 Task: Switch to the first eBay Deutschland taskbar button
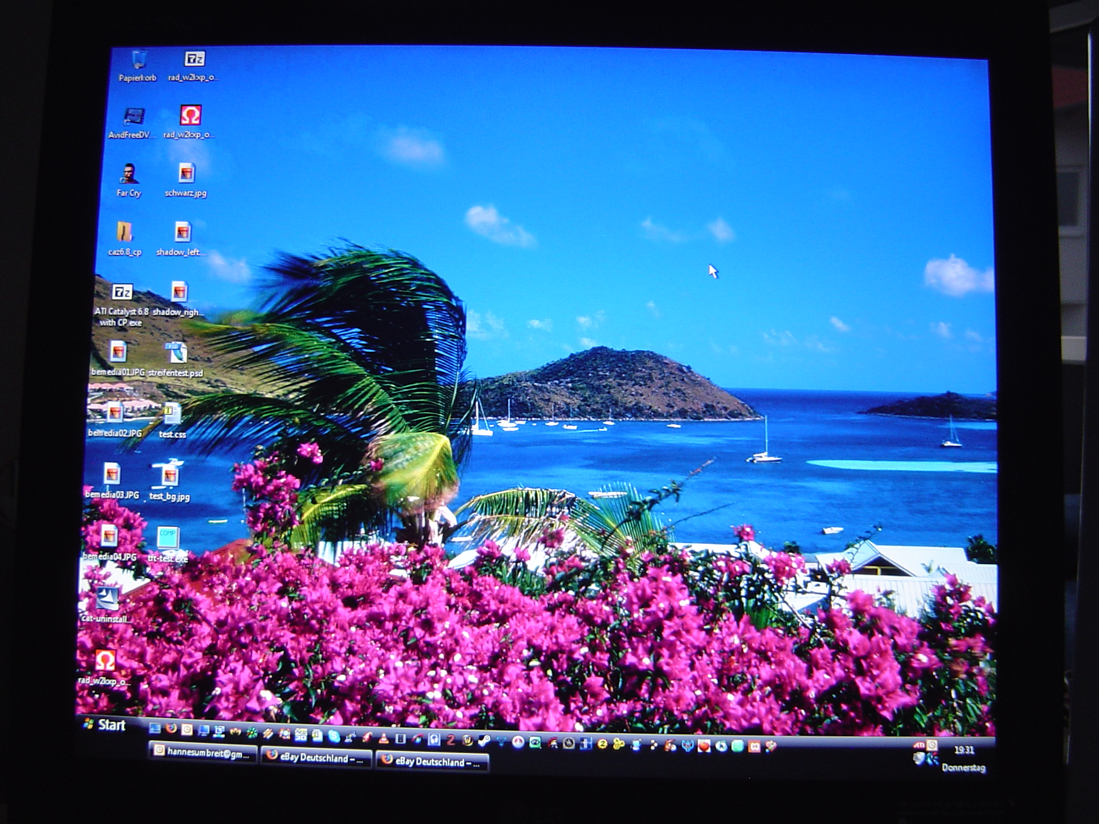point(316,757)
